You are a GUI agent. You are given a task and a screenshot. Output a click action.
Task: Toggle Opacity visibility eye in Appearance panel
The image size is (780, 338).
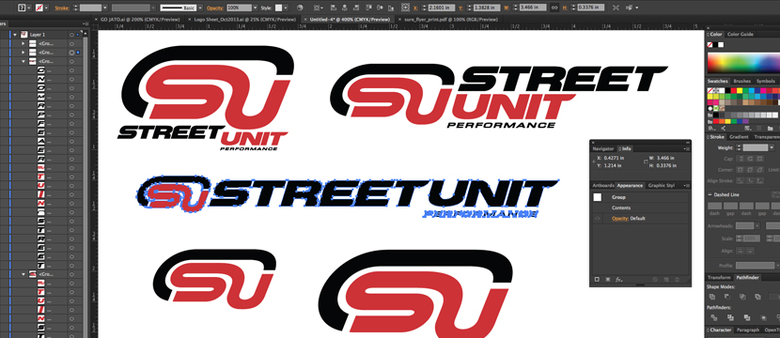(598, 219)
